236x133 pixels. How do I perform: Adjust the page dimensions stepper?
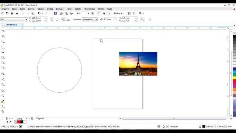pyautogui.click(x=46, y=20)
